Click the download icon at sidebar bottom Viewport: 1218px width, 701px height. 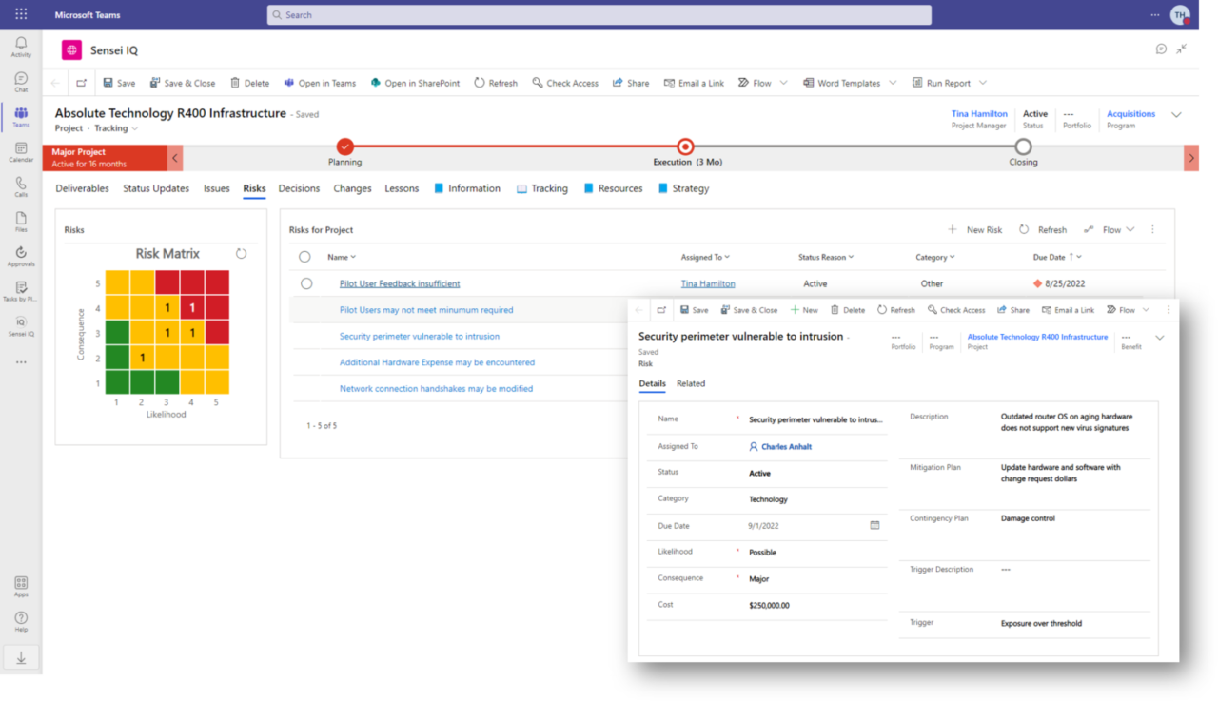pos(21,658)
